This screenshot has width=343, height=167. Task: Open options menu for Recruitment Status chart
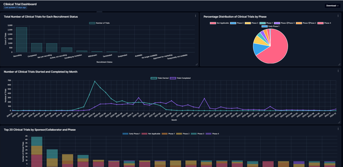click(x=196, y=16)
